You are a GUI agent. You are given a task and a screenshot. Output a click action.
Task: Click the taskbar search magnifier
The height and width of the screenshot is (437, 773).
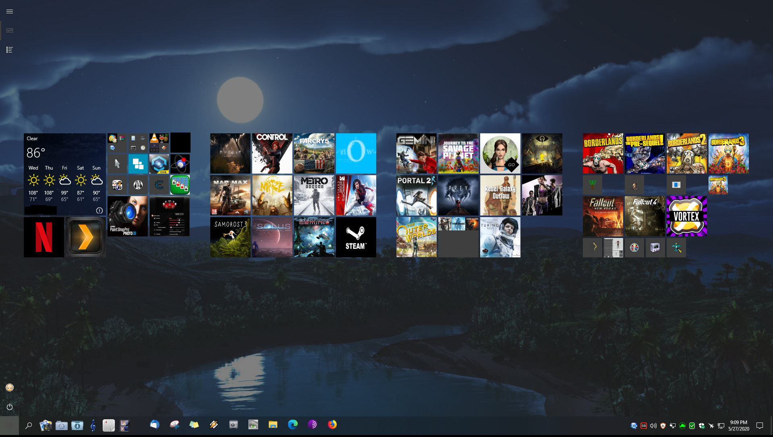29,425
